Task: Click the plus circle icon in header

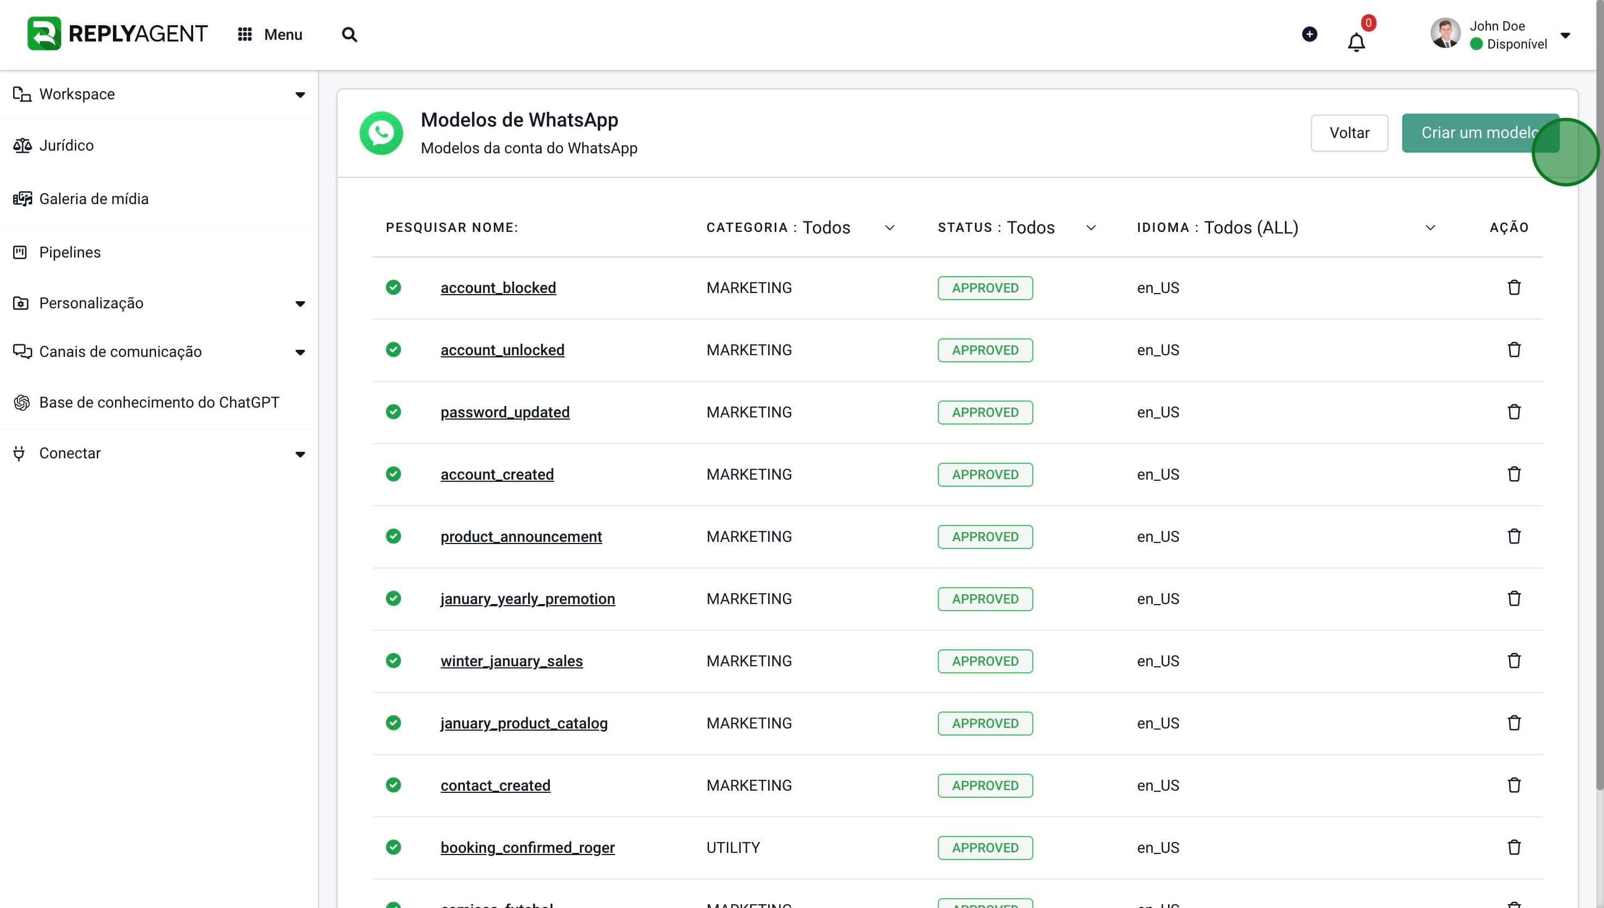Action: (x=1309, y=34)
